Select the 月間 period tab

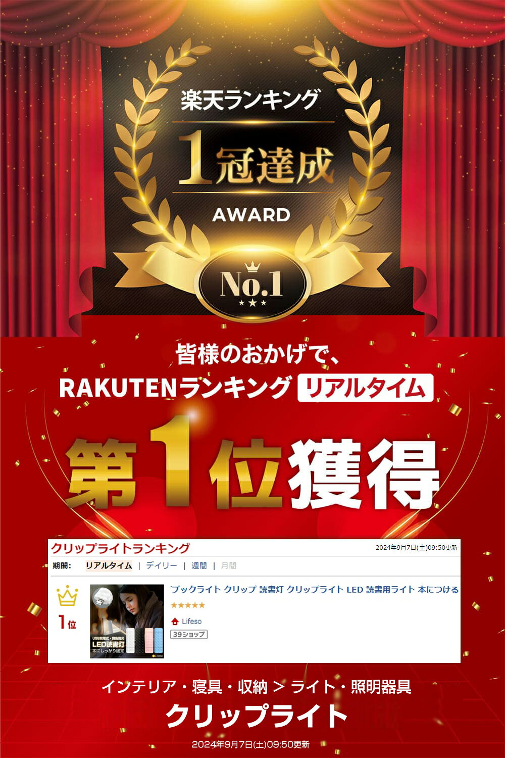(x=229, y=565)
